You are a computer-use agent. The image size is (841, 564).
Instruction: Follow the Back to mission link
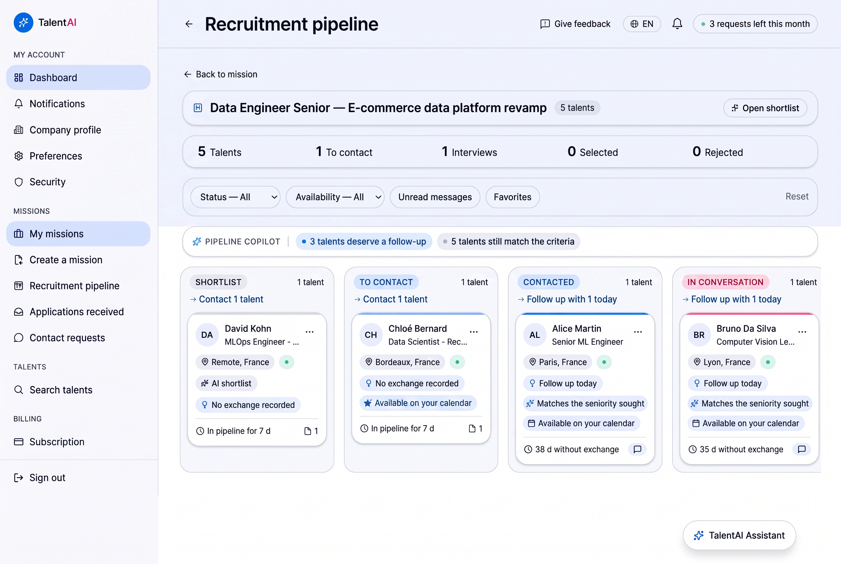pyautogui.click(x=221, y=74)
